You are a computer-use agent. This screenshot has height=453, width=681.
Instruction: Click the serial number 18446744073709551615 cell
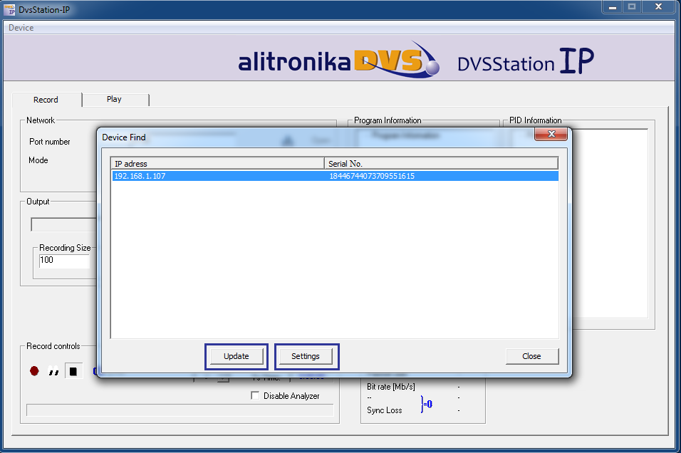point(372,176)
